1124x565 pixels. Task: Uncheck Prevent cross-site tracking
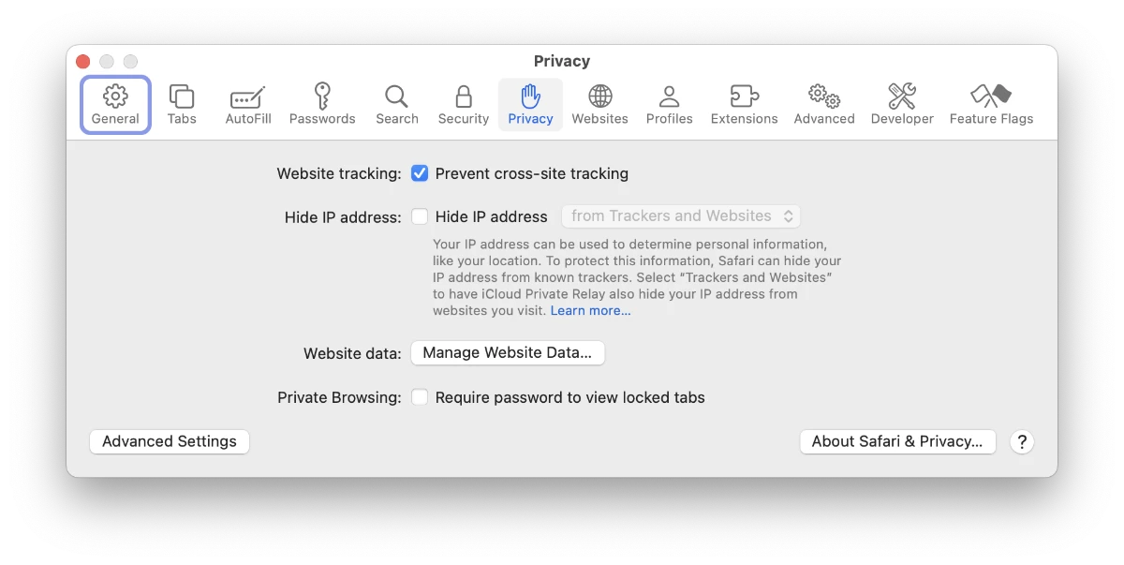tap(420, 173)
